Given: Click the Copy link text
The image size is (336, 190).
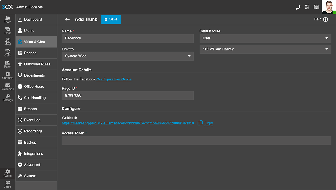Looking at the screenshot, I should [209, 123].
